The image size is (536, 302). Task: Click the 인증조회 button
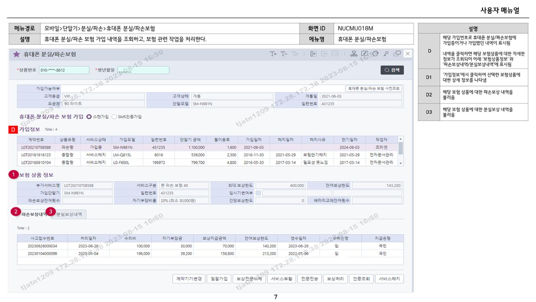point(361,279)
